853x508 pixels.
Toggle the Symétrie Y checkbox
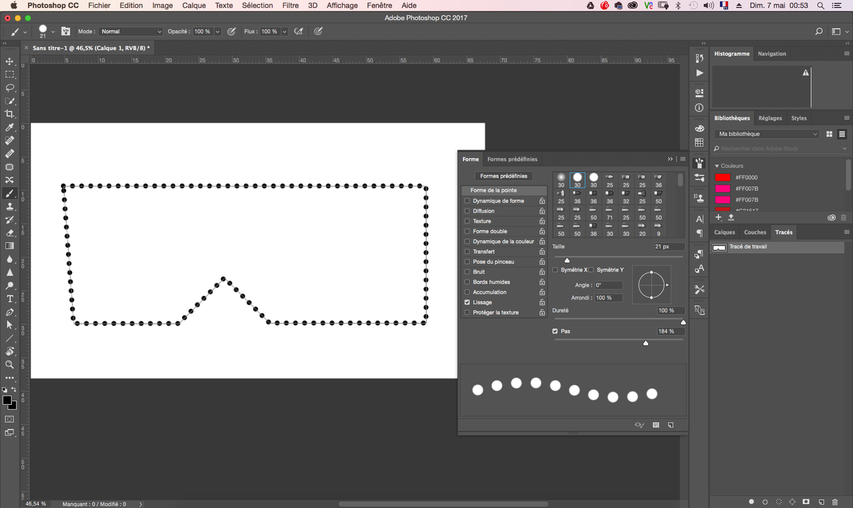[591, 270]
